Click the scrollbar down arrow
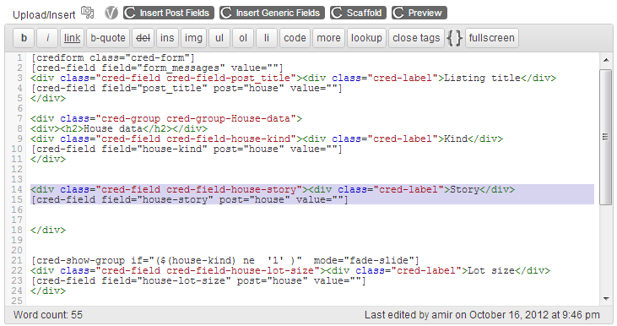Viewport: 617px width, 326px height. pyautogui.click(x=606, y=299)
